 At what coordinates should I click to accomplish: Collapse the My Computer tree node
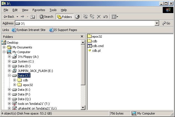coord(4,52)
